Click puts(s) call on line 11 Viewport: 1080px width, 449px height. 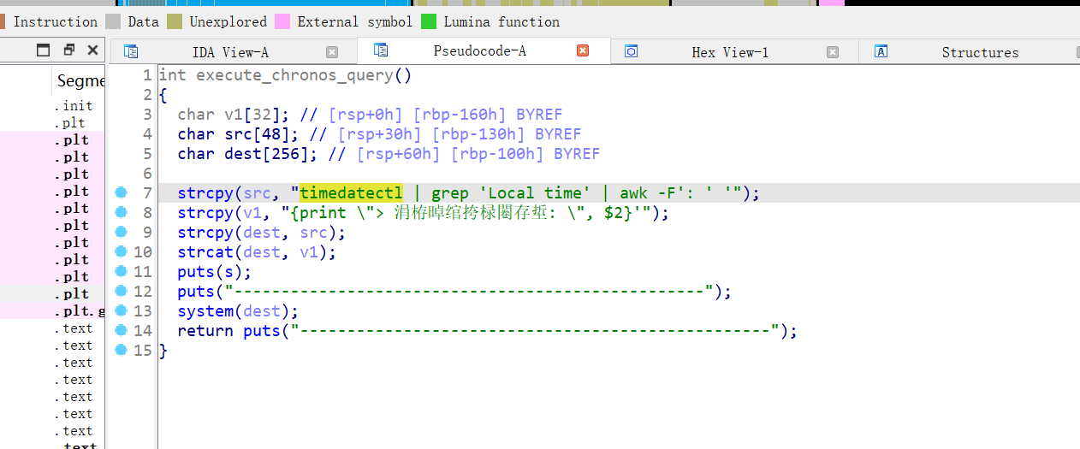214,272
